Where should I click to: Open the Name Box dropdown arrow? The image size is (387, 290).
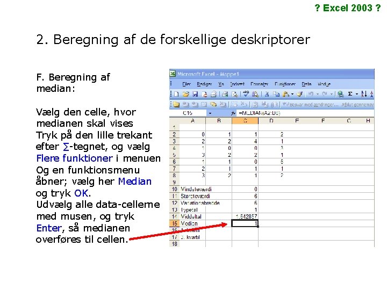pyautogui.click(x=210, y=113)
